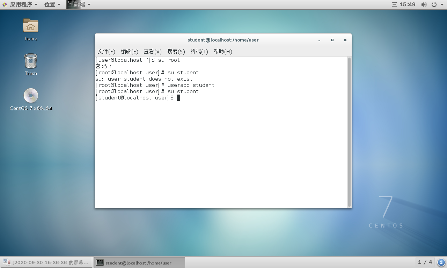The image size is (447, 268).
Task: Open the 查看(V) menu in the terminal
Action: [x=153, y=51]
